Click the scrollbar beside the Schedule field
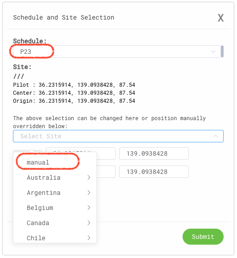 [x=222, y=52]
